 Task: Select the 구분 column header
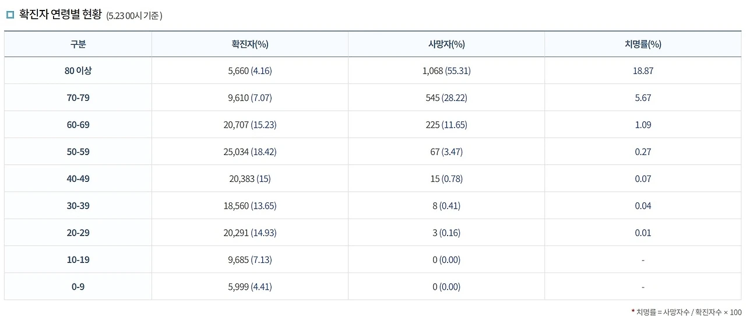[x=78, y=44]
